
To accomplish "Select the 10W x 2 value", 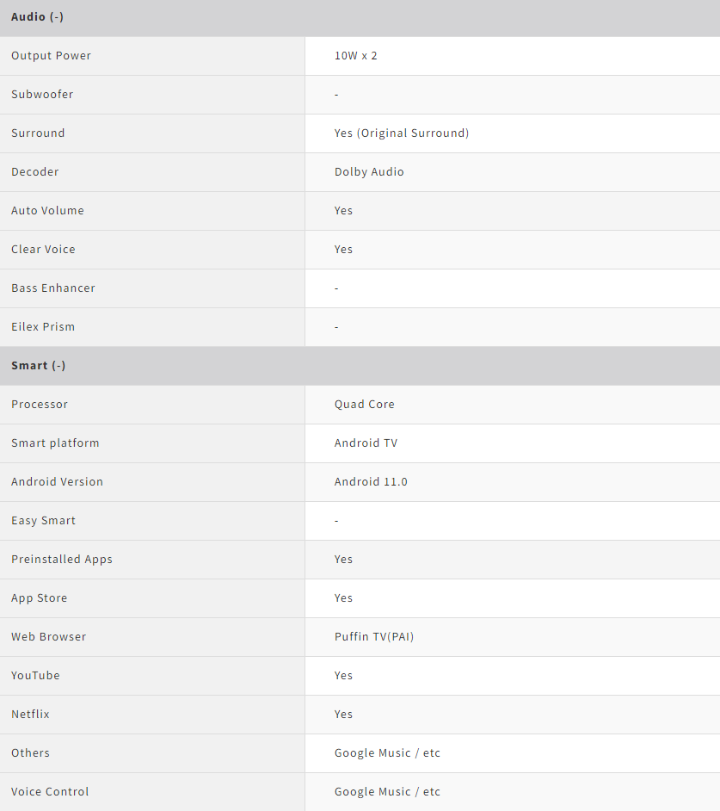I will pos(355,56).
